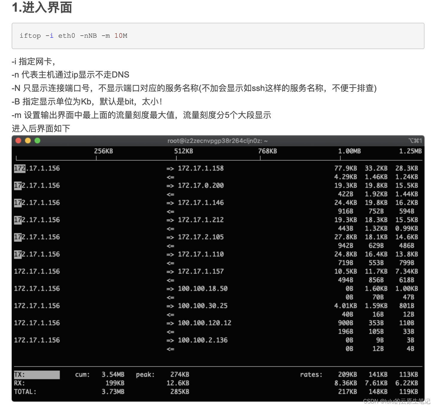The height and width of the screenshot is (407, 435).
Task: Click destination IP 172.17.2.105
Action: (x=201, y=237)
